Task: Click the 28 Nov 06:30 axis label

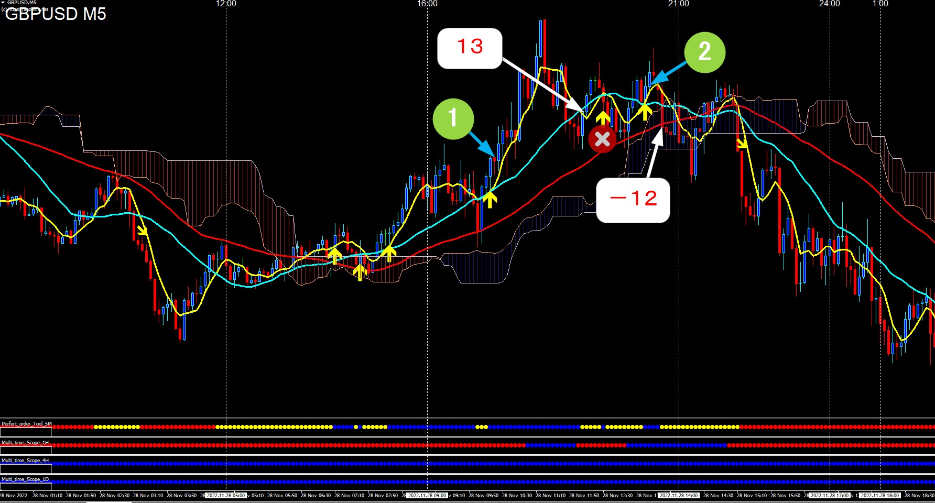Action: click(316, 495)
